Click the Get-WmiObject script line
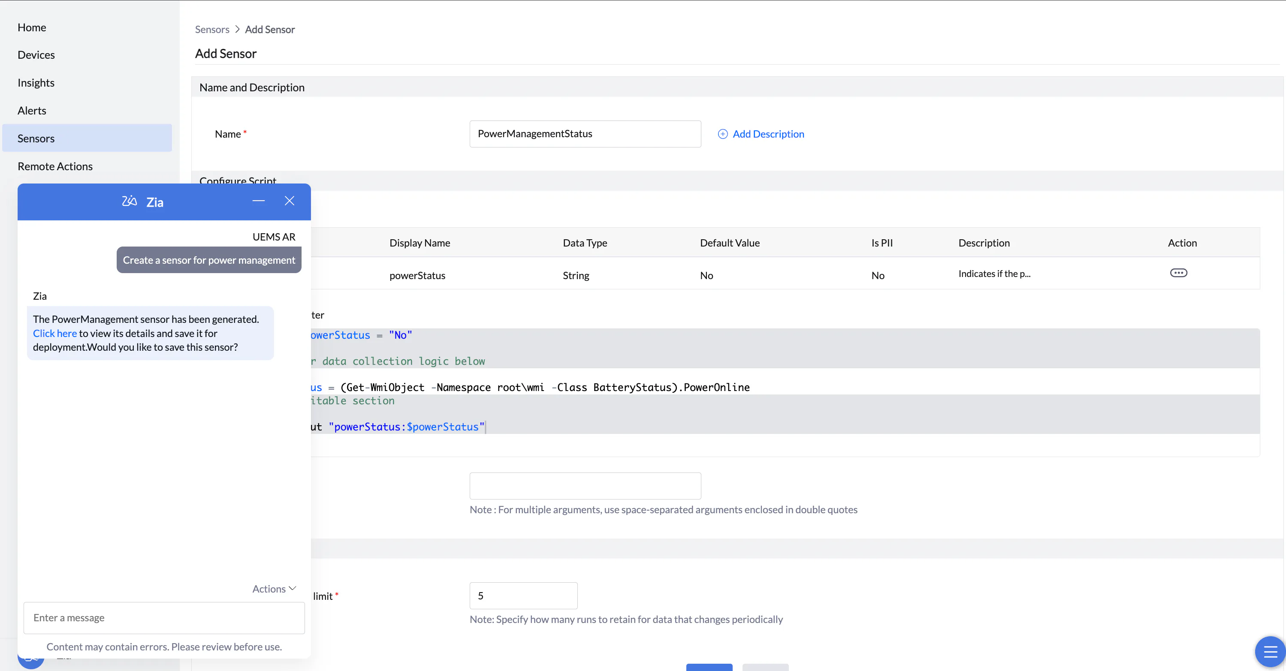This screenshot has width=1286, height=671. [529, 387]
